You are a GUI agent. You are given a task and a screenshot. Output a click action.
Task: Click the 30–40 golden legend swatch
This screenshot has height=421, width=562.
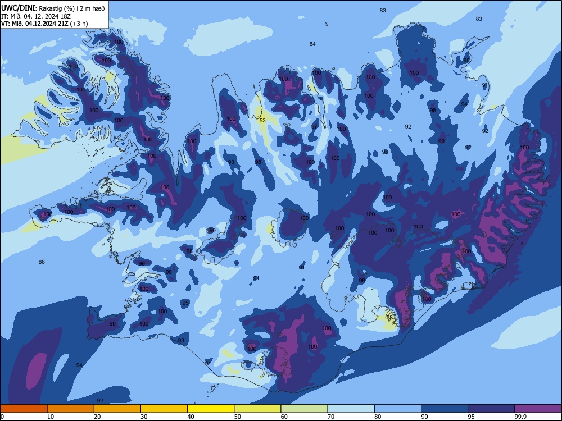[x=164, y=409]
